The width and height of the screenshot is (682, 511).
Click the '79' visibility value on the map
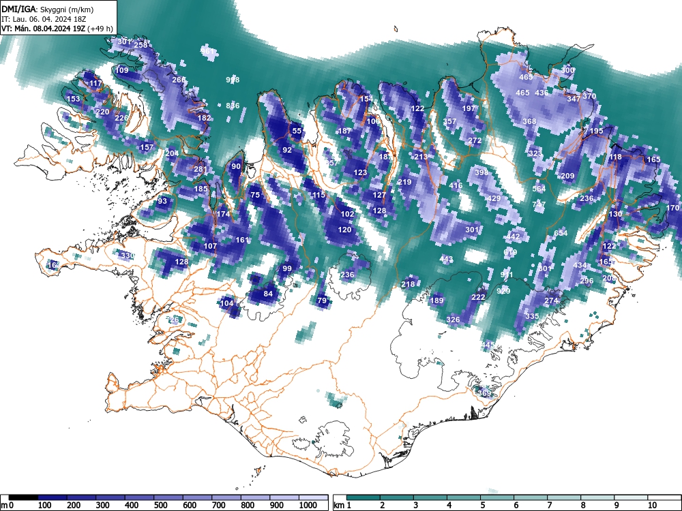point(321,300)
